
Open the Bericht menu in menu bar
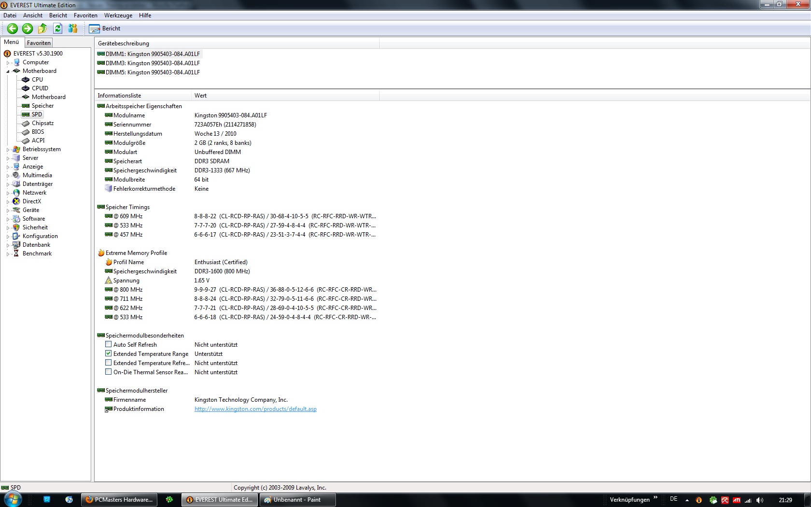58,15
